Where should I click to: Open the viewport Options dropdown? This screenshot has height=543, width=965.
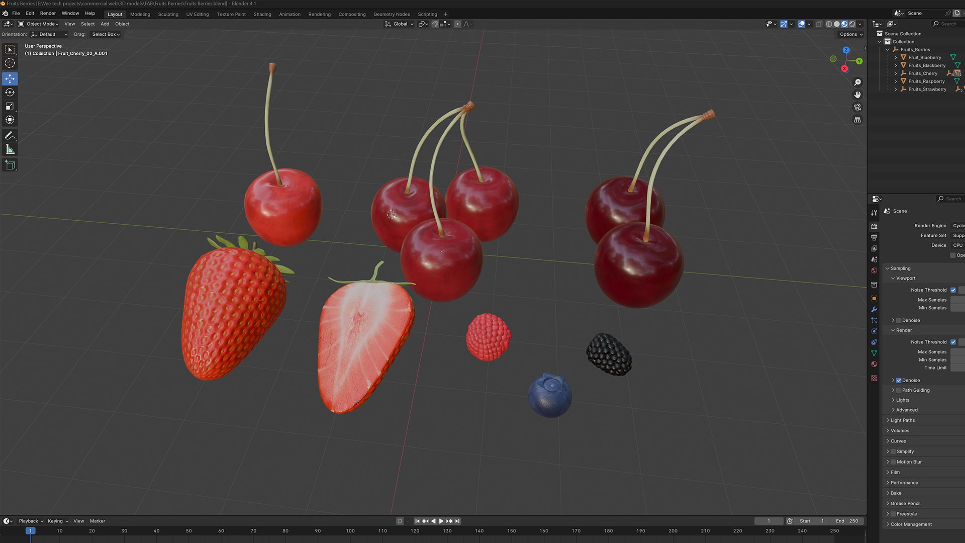coord(851,34)
